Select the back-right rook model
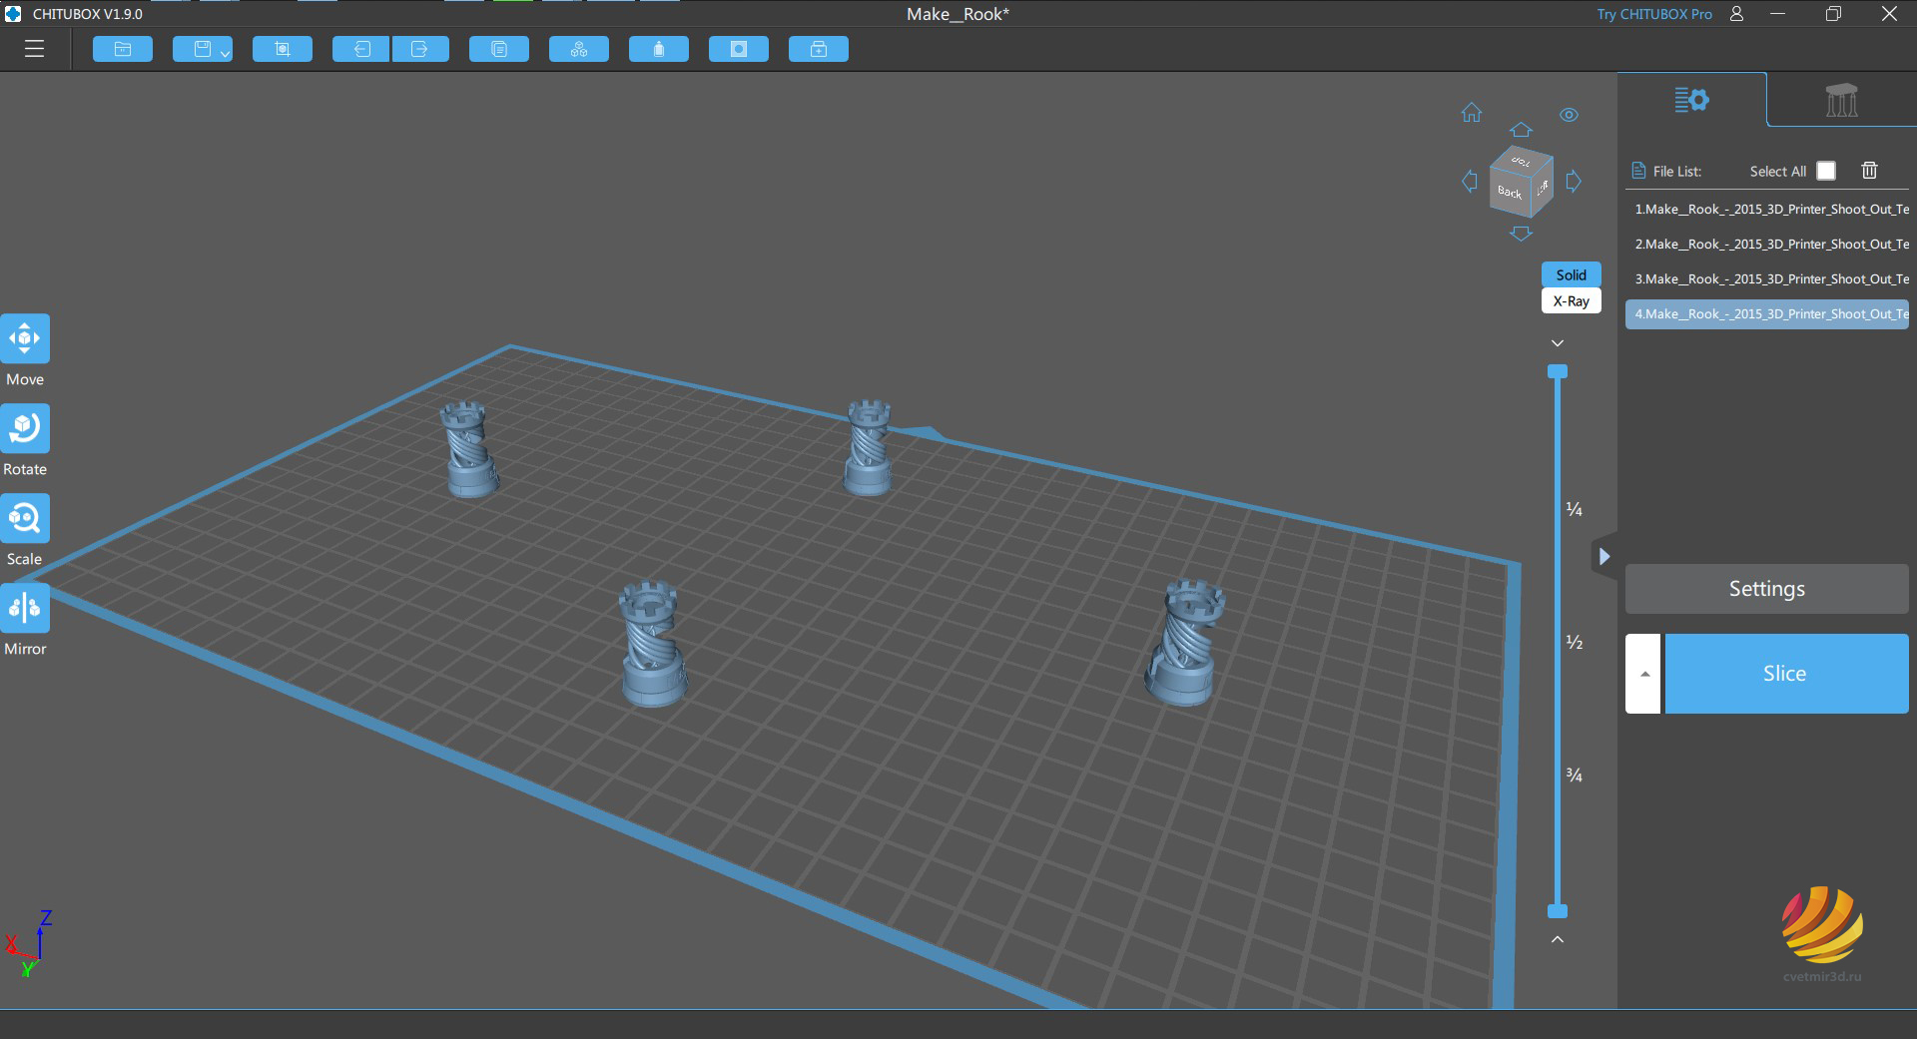Viewport: 1917px width, 1039px height. pos(868,447)
